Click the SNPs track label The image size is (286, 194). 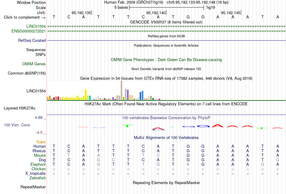[41, 54]
